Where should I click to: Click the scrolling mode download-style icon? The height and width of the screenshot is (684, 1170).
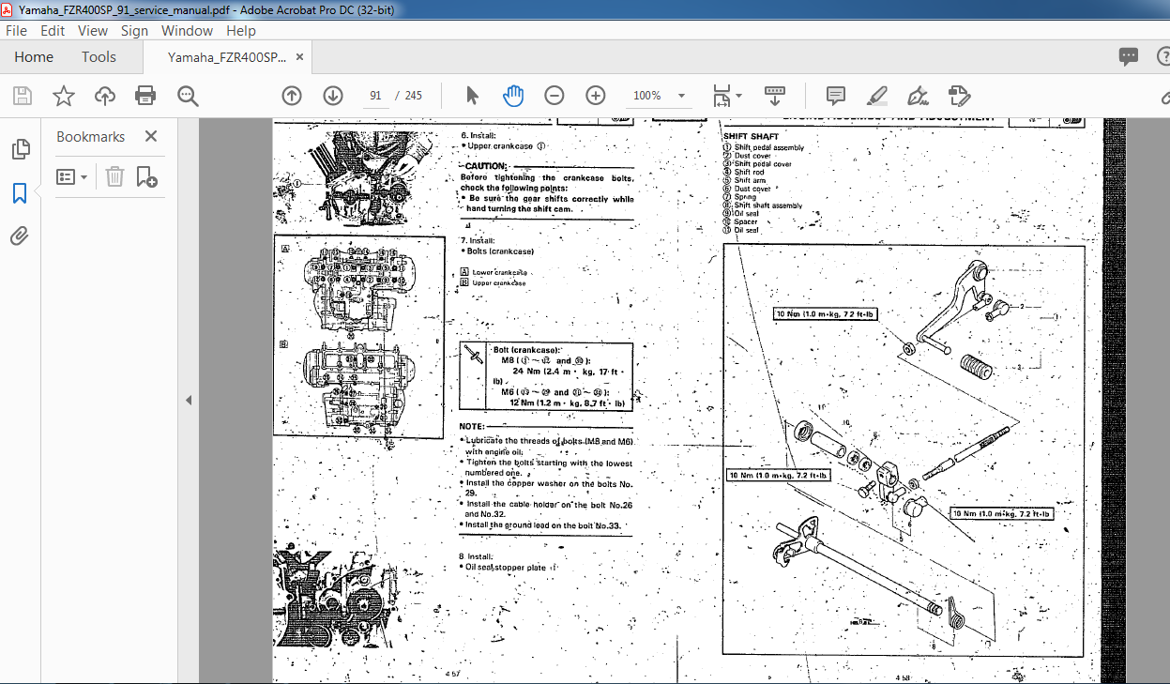775,96
